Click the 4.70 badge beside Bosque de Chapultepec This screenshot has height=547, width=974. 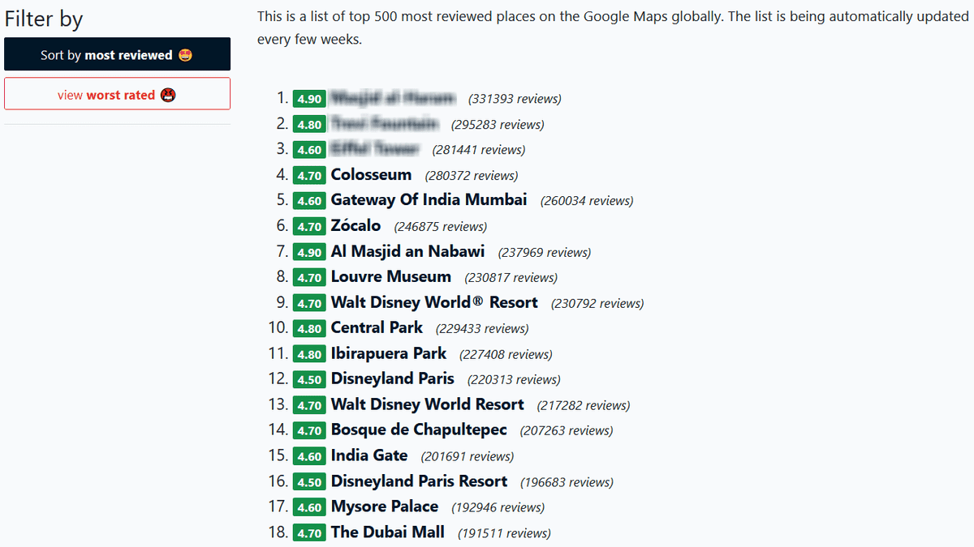[309, 430]
